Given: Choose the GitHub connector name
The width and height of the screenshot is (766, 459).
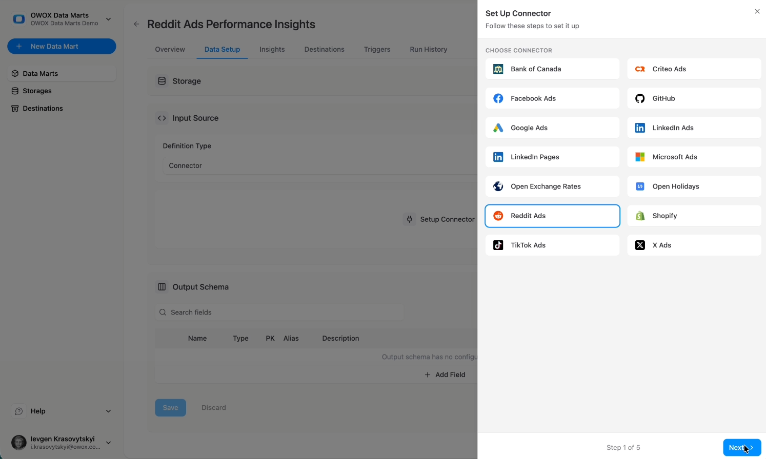Looking at the screenshot, I should pyautogui.click(x=663, y=98).
